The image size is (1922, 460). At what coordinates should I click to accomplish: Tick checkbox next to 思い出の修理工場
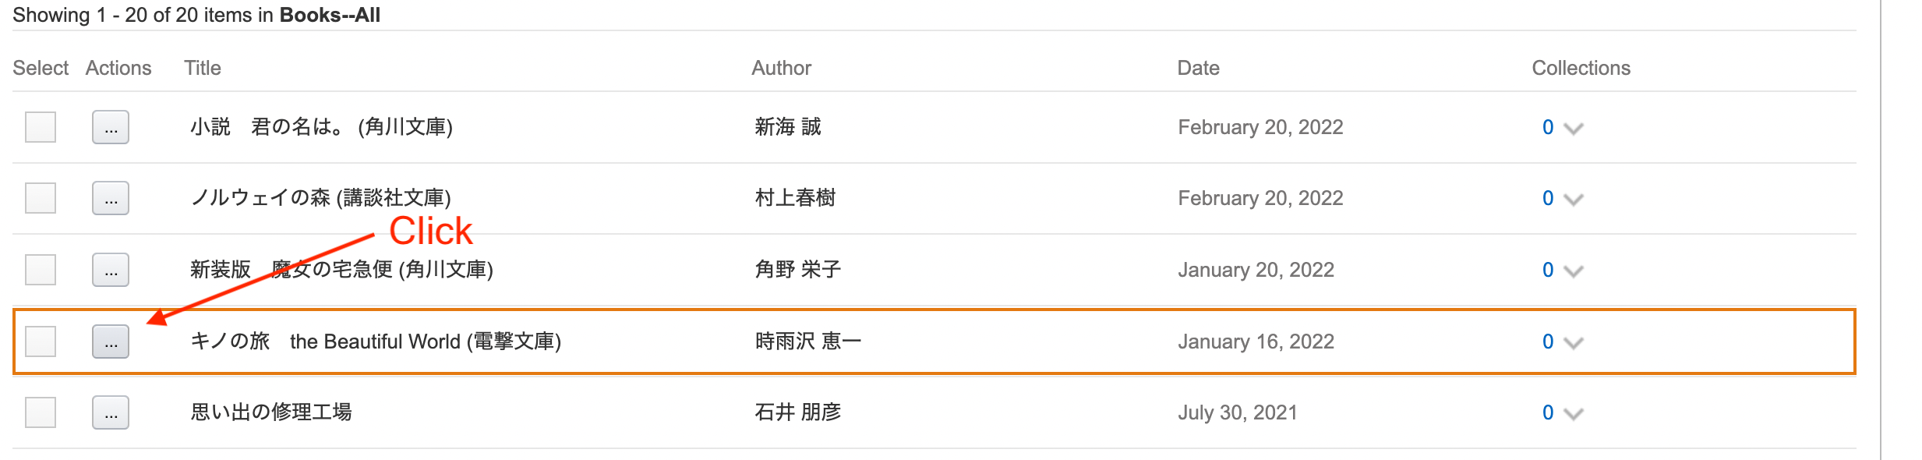click(41, 412)
